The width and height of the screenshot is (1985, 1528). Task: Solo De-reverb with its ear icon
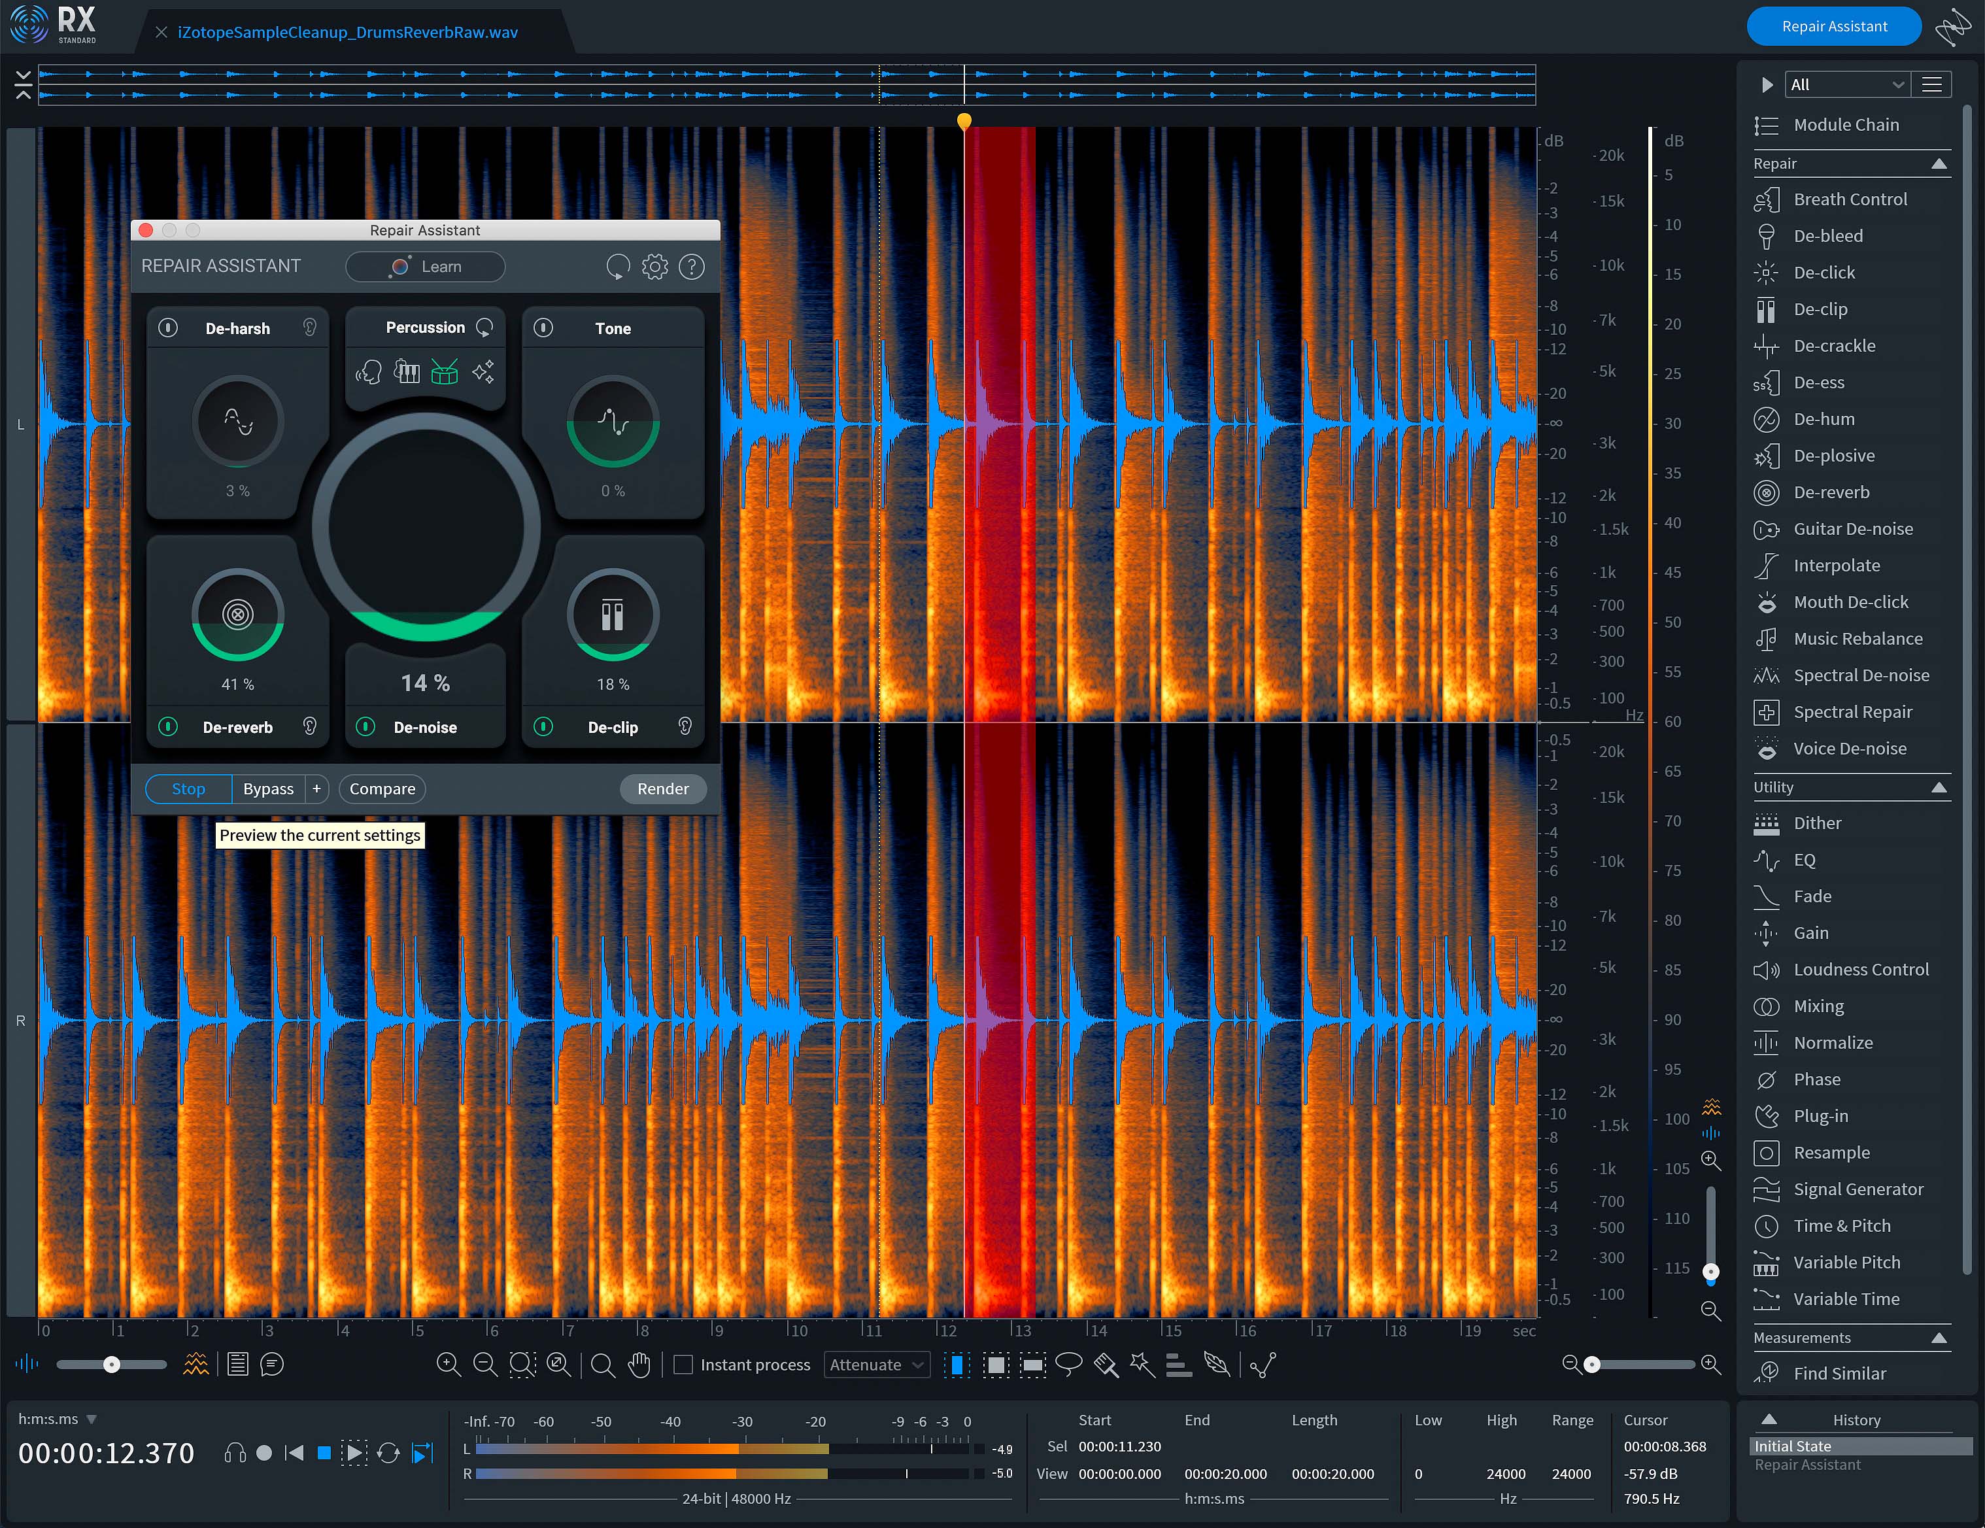pyautogui.click(x=310, y=726)
